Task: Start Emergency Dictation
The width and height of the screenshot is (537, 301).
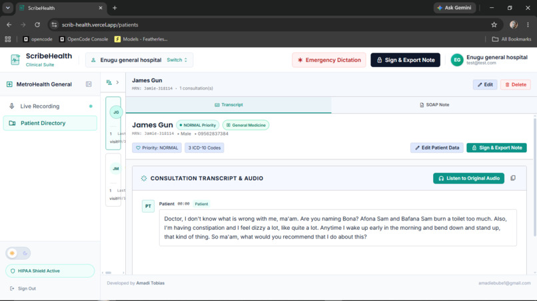Action: (x=328, y=60)
